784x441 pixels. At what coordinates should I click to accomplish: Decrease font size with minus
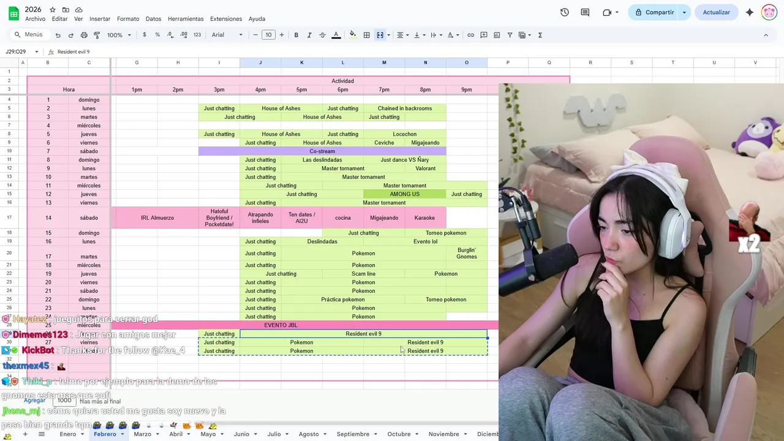[255, 35]
